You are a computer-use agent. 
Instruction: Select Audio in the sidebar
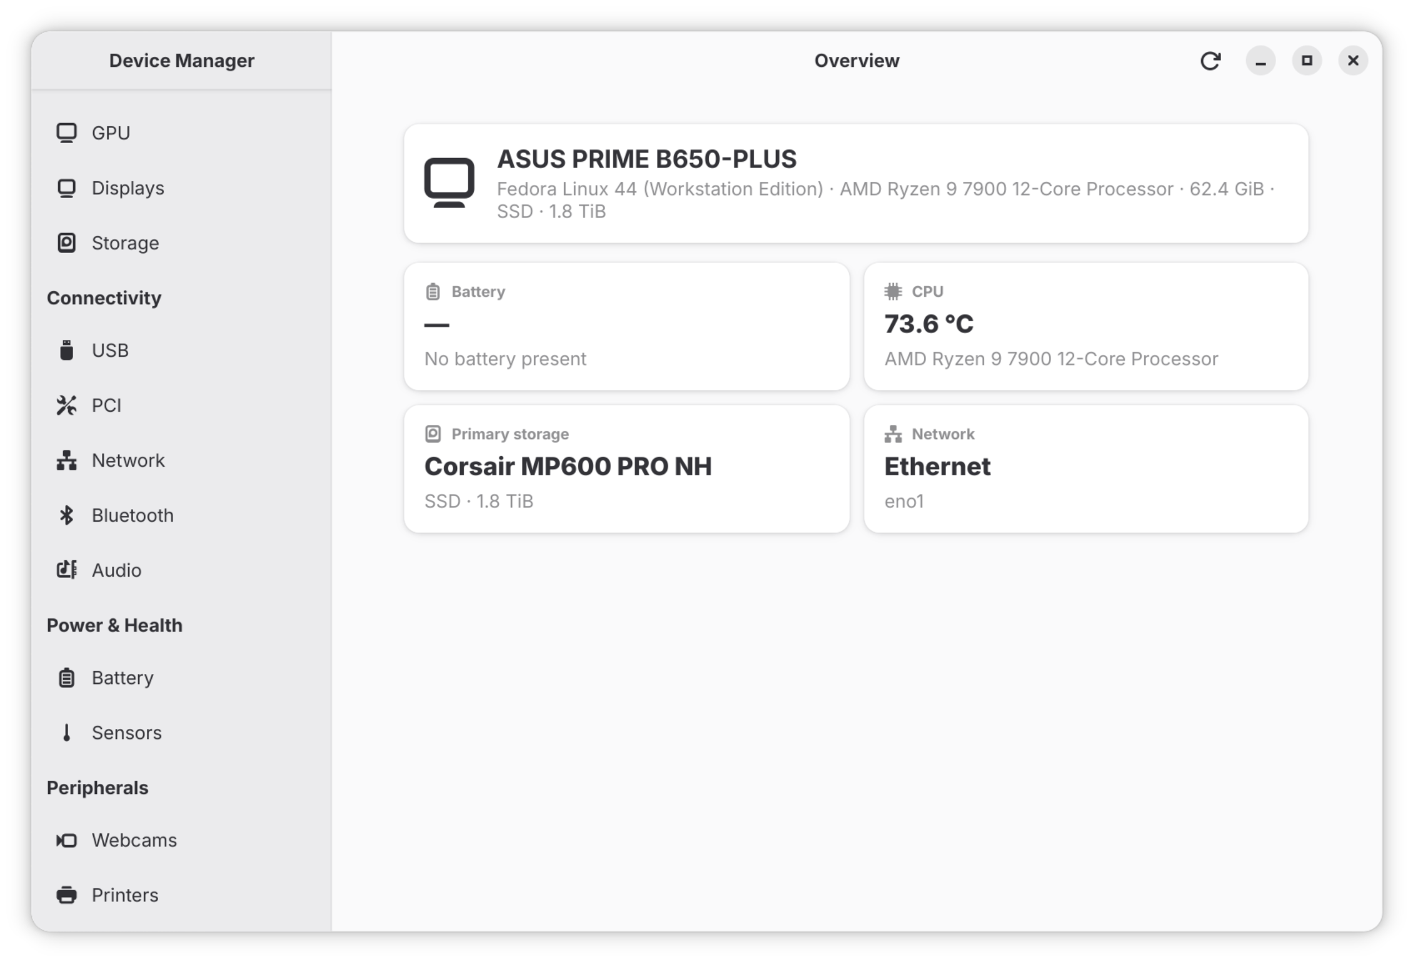pyautogui.click(x=181, y=570)
